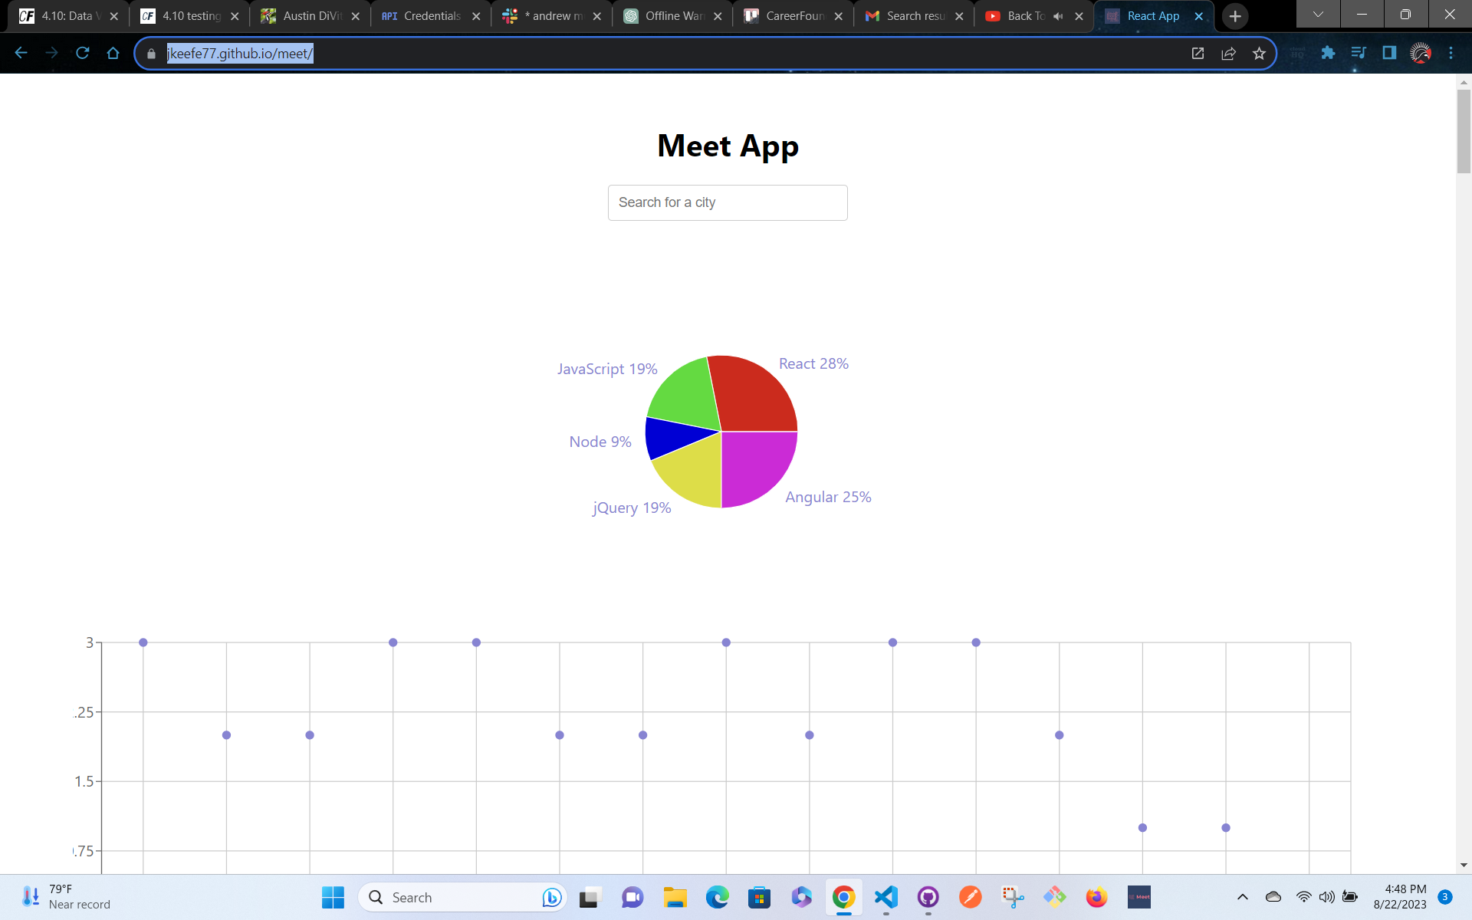Image resolution: width=1472 pixels, height=920 pixels.
Task: Open the clock showing 4:48 PM
Action: [x=1400, y=897]
